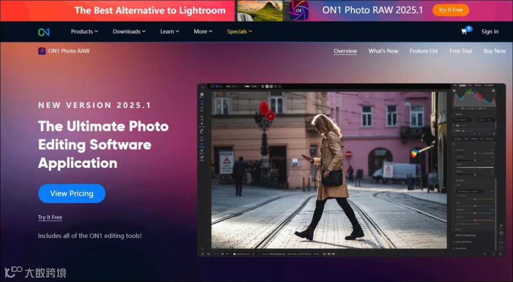This screenshot has width=513, height=282.
Task: Click 'NEW VERSION 2025.1' text
Action: (x=95, y=105)
